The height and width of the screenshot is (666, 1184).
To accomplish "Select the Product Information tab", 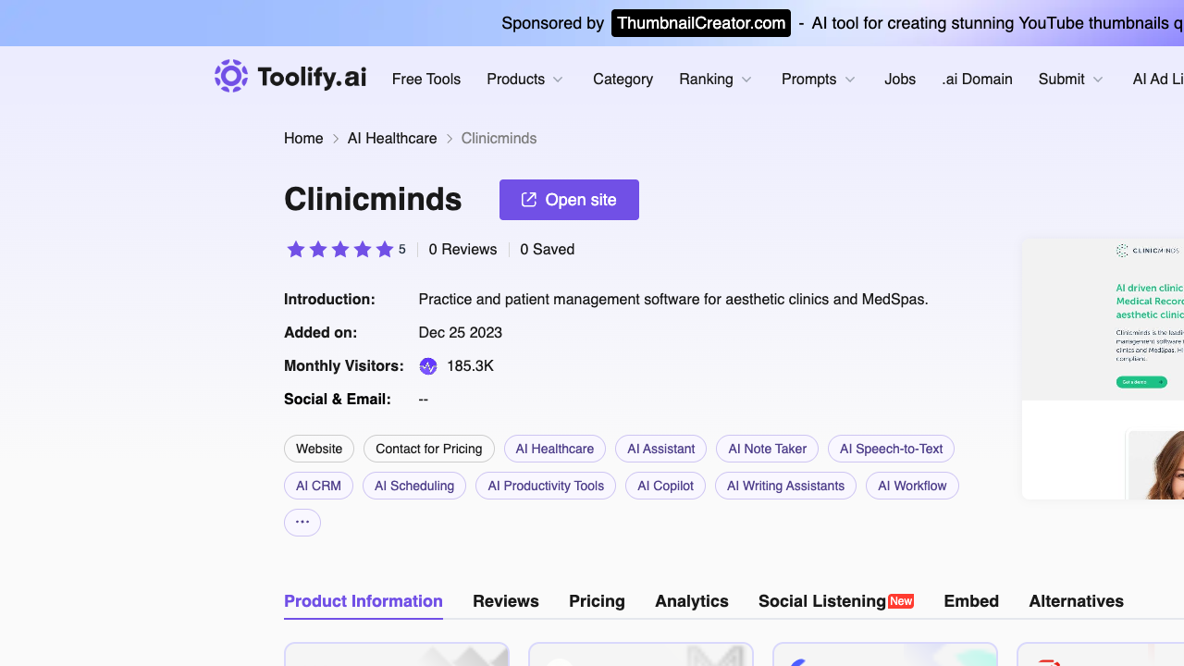I will click(x=364, y=601).
